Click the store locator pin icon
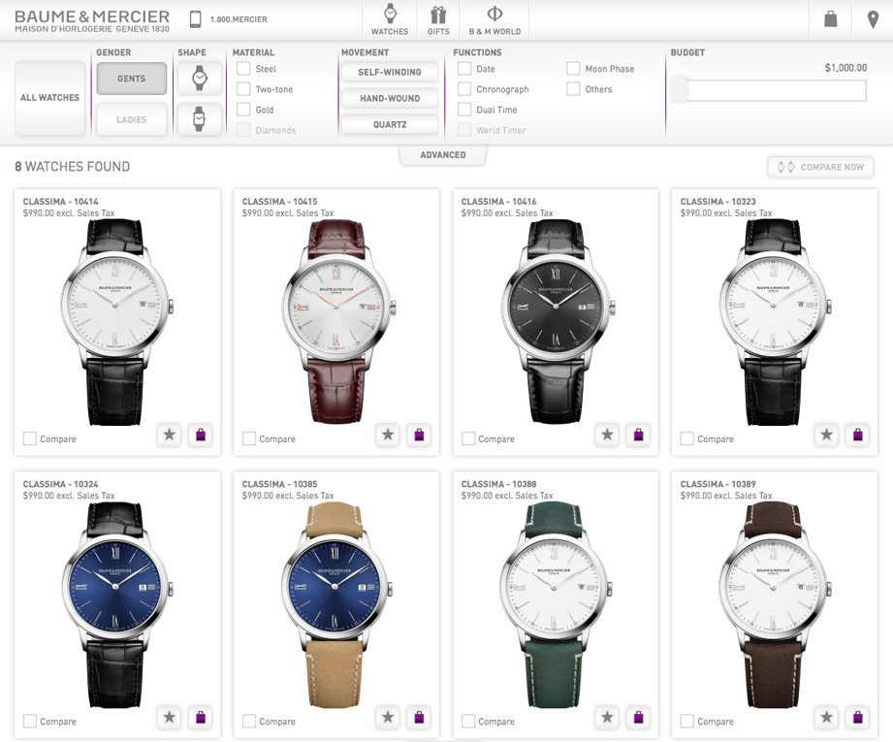The height and width of the screenshot is (742, 893). coord(873,19)
